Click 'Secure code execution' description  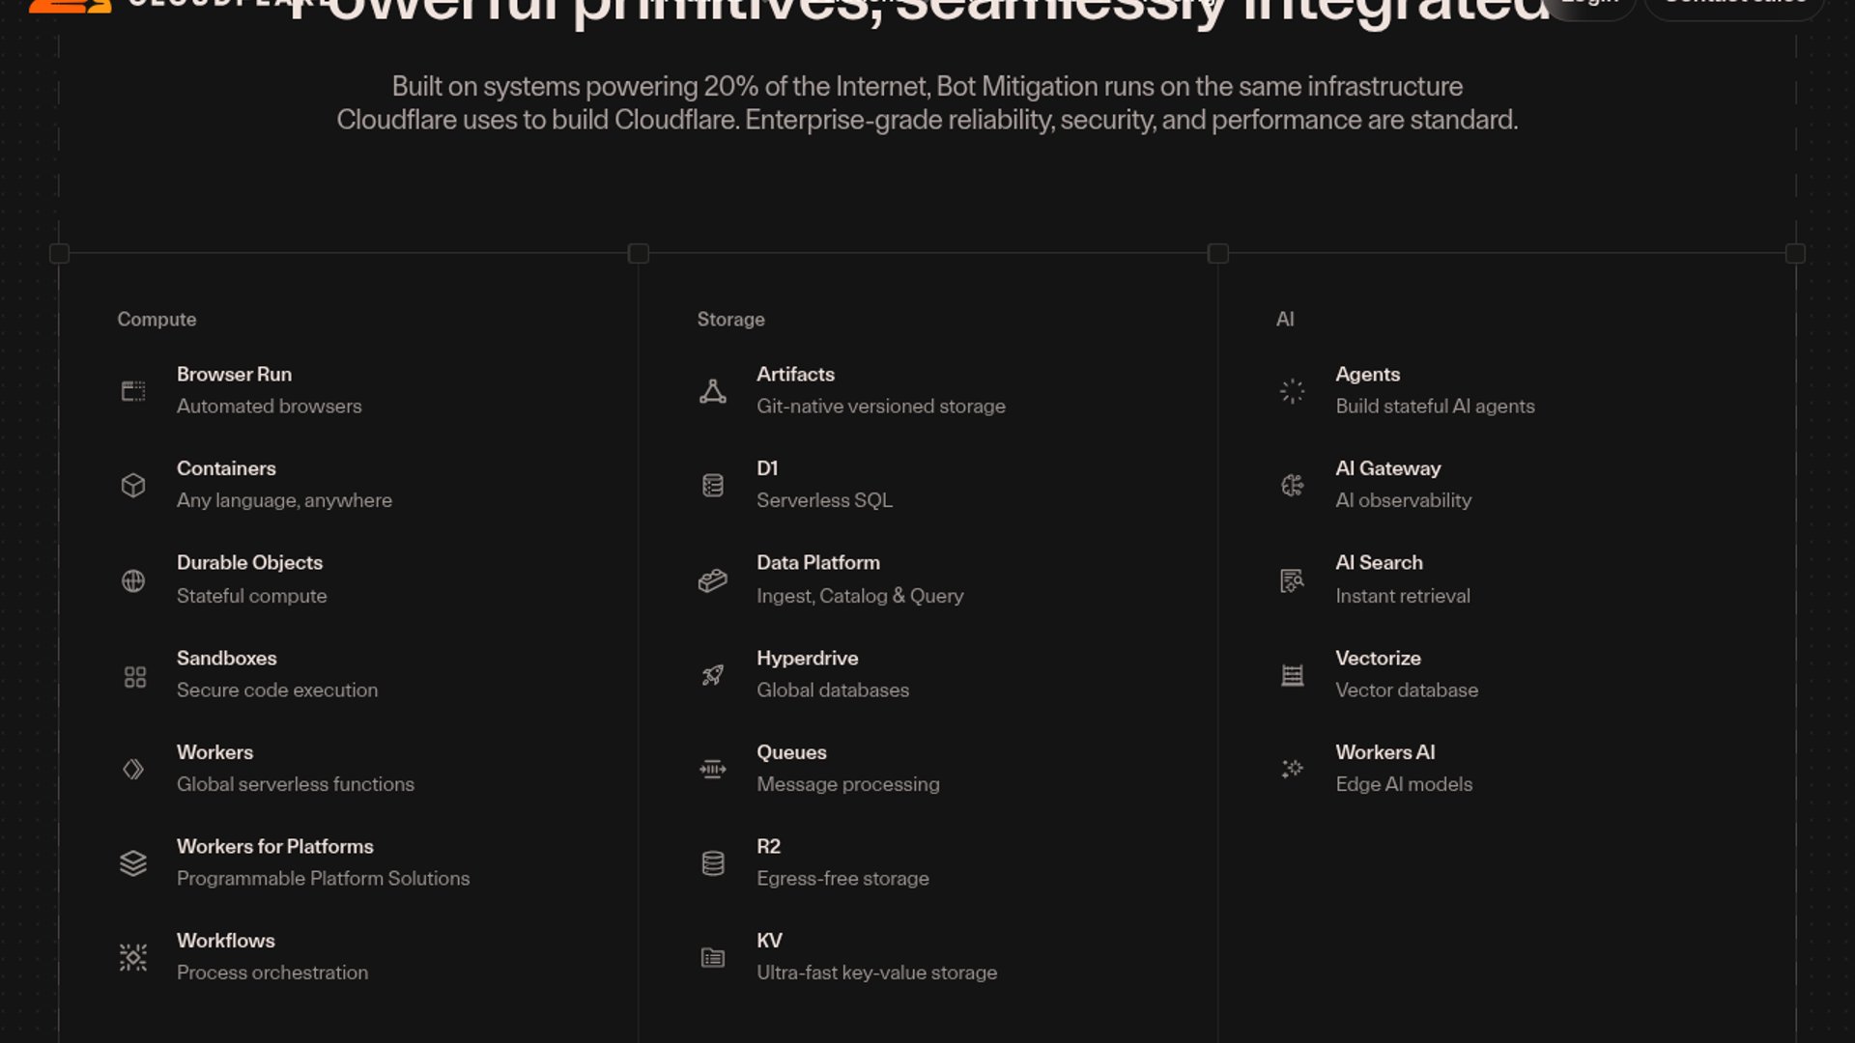(x=276, y=691)
